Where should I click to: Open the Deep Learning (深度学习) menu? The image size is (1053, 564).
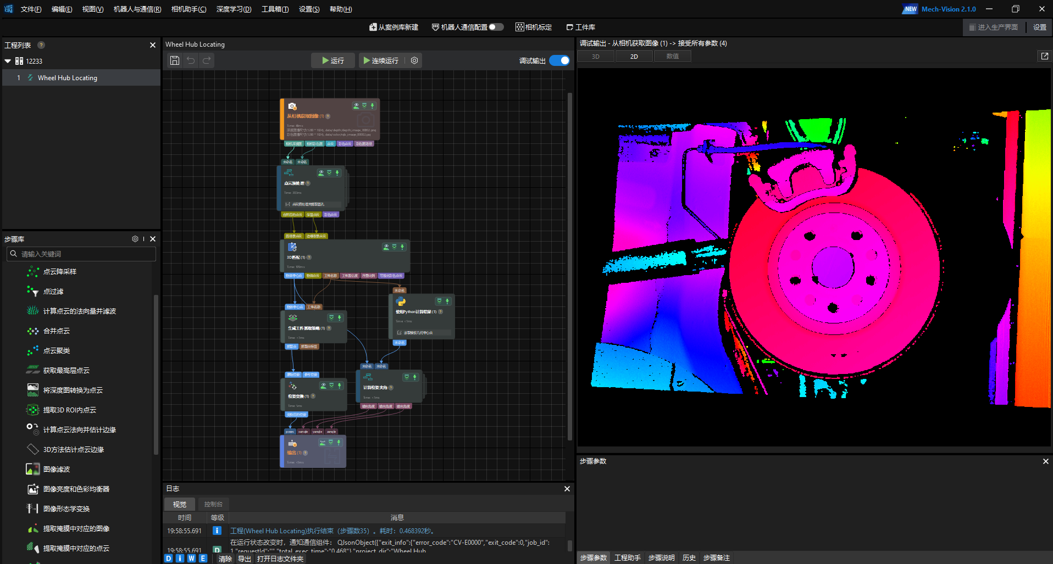point(234,9)
